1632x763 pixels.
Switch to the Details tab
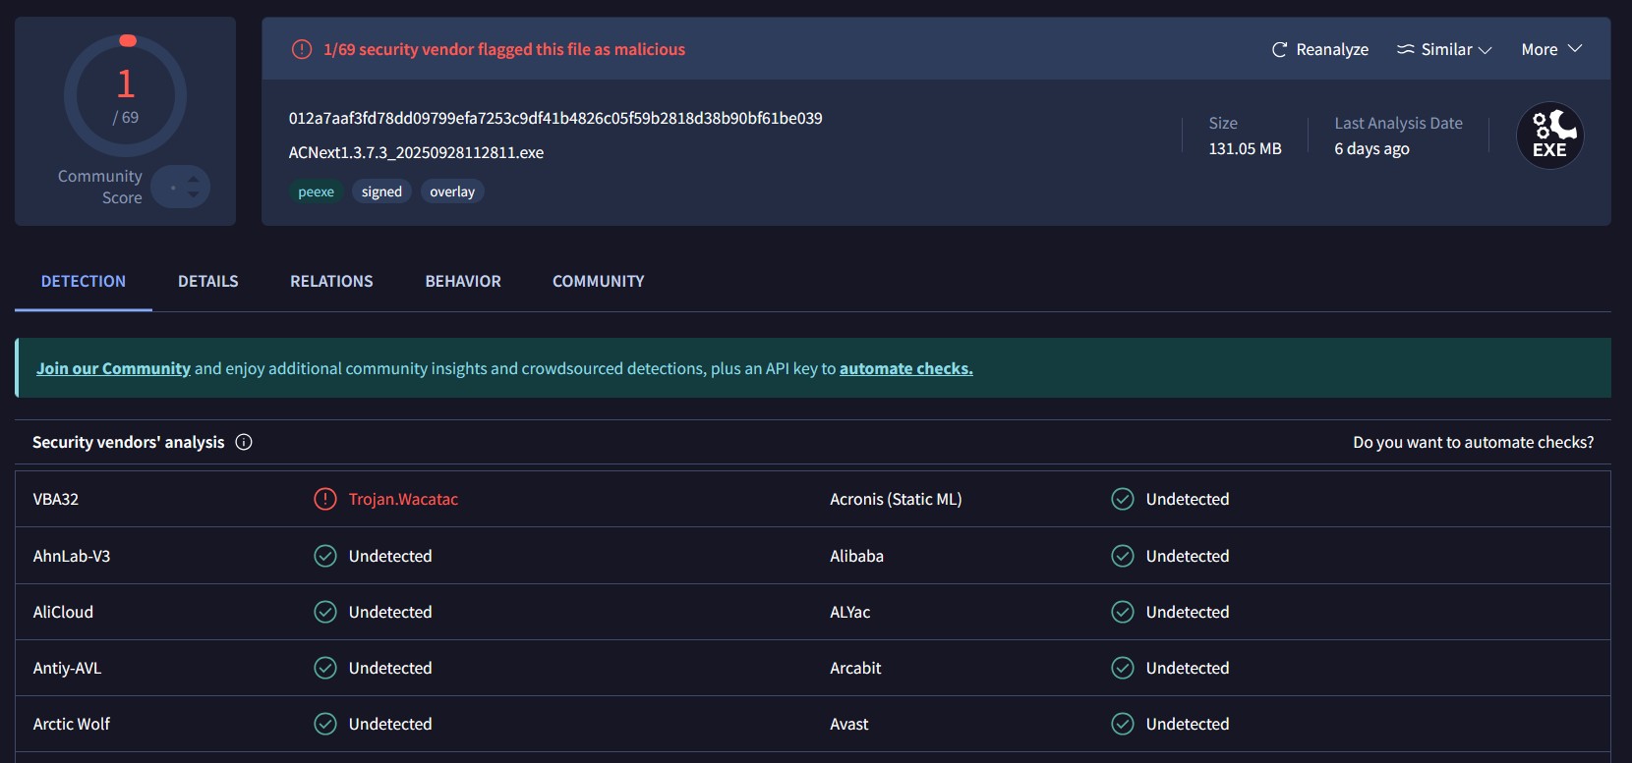coord(207,281)
